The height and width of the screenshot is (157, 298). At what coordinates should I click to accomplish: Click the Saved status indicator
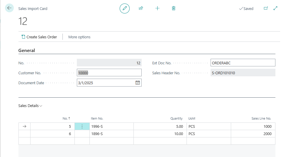(246, 8)
